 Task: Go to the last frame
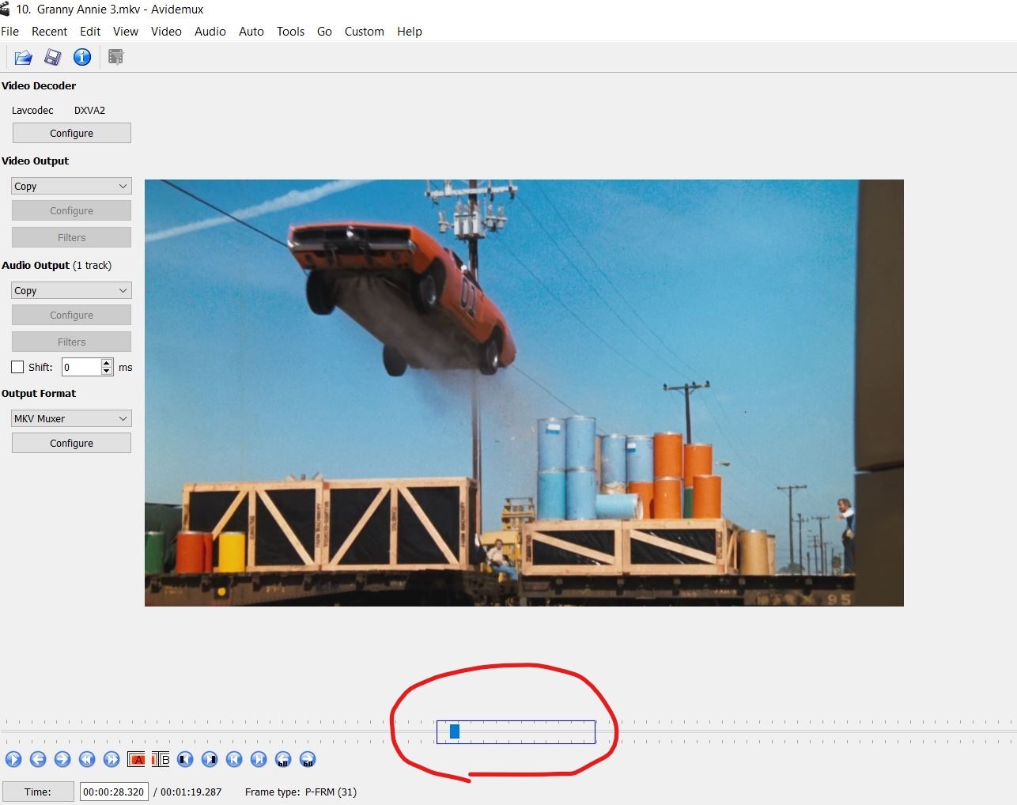point(259,759)
